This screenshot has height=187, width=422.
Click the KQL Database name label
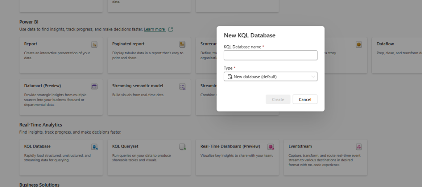pyautogui.click(x=242, y=47)
